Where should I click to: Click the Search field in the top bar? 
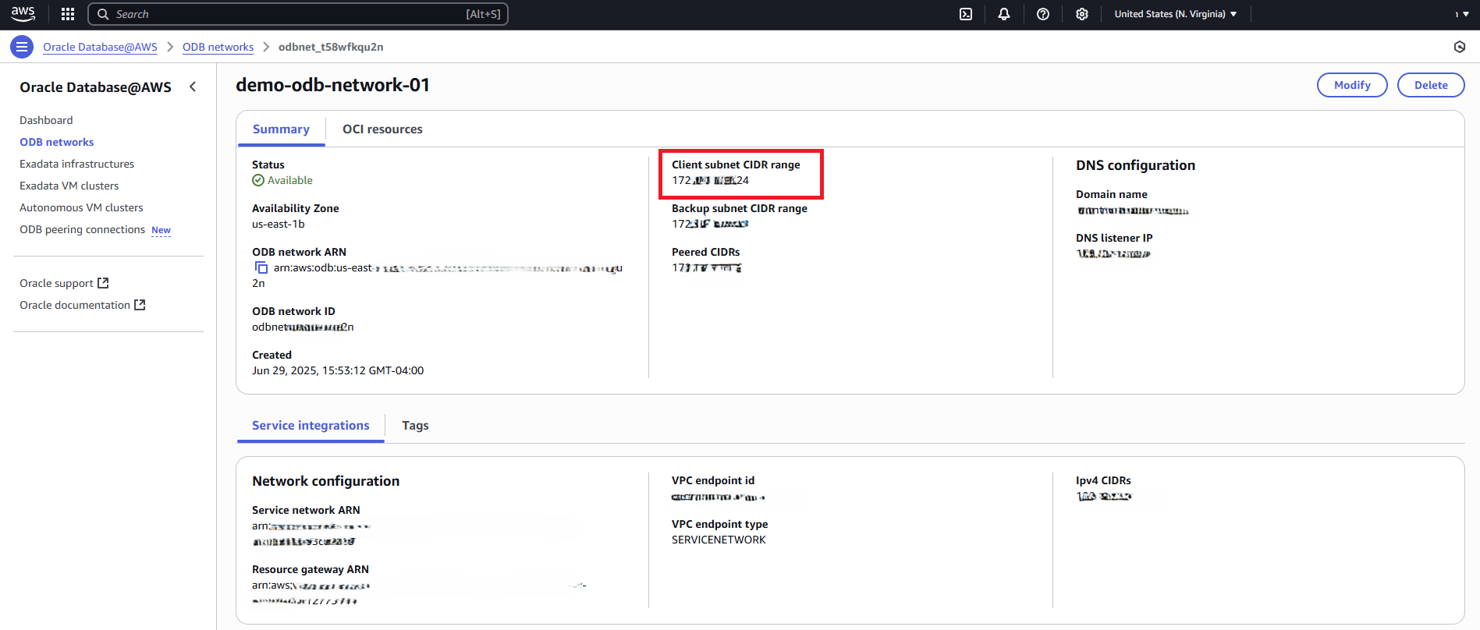[298, 14]
